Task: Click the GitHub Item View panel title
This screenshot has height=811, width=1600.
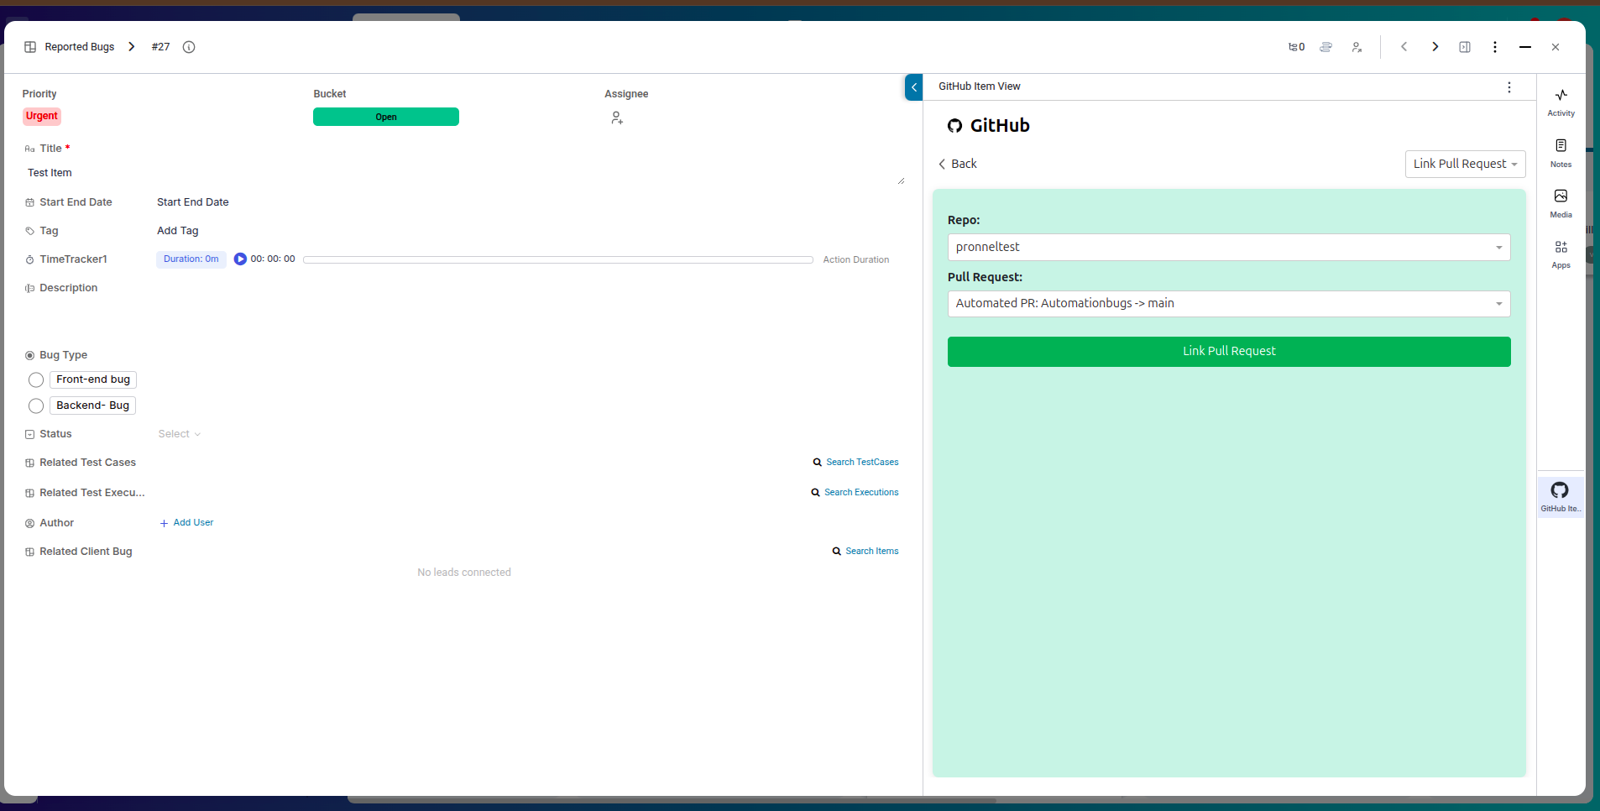Action: point(979,86)
